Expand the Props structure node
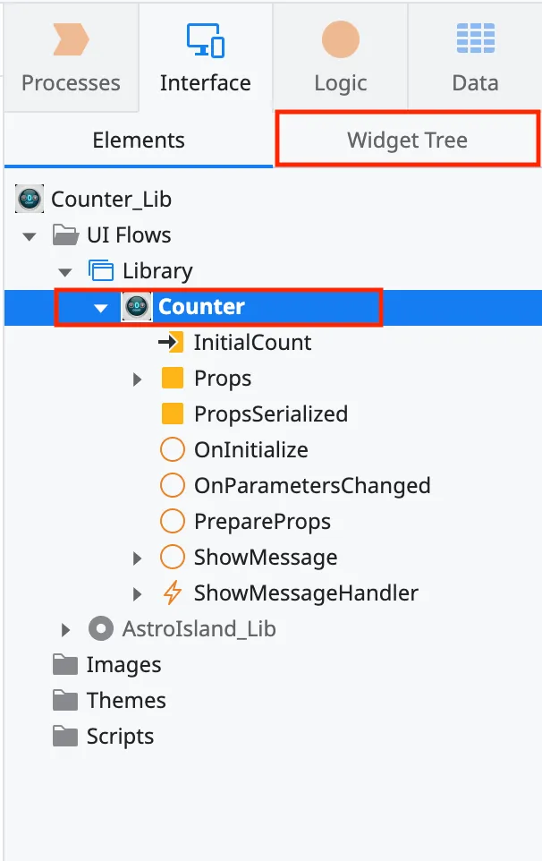This screenshot has height=861, width=542. click(x=136, y=378)
